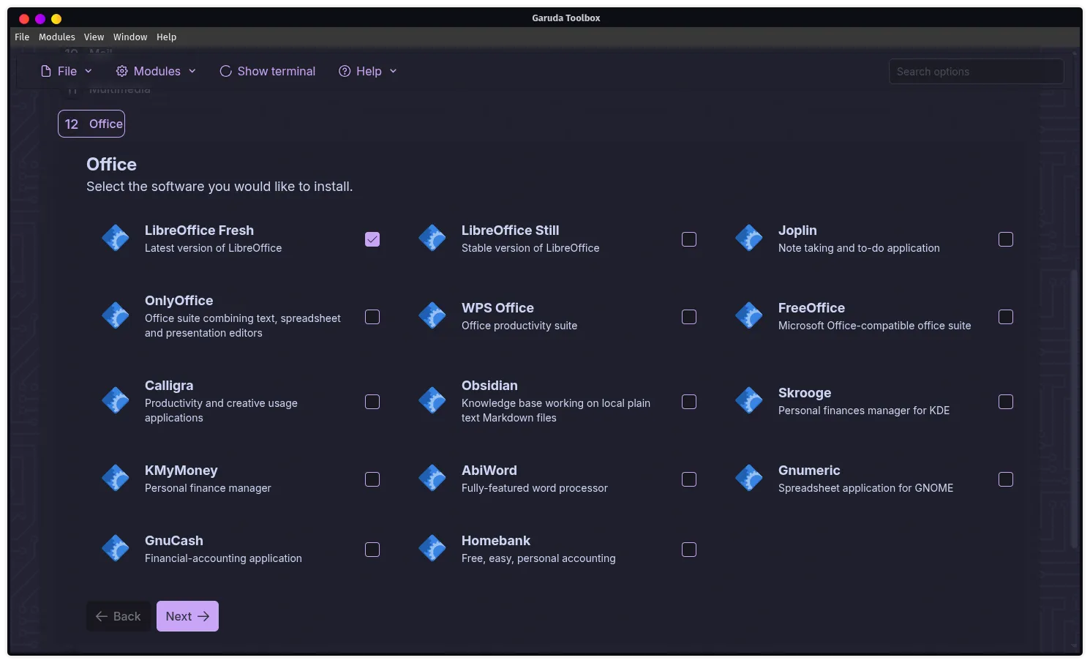
Task: Click the Next button
Action: point(187,616)
